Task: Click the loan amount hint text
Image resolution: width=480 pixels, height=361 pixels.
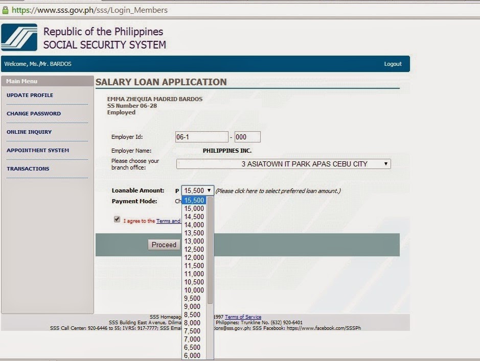Action: click(x=278, y=191)
